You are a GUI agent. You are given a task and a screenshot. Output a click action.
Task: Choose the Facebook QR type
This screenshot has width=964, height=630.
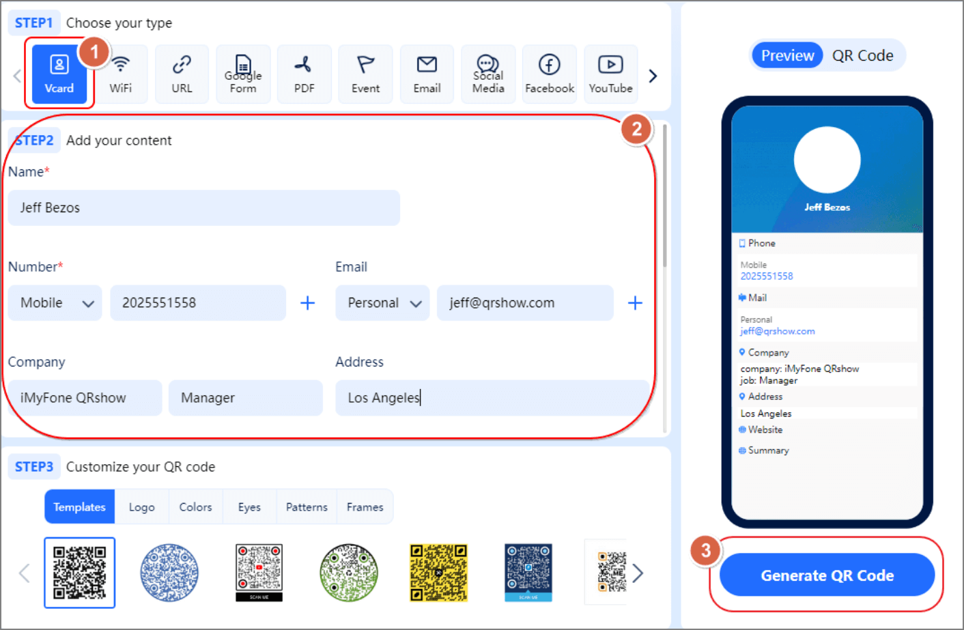click(550, 74)
